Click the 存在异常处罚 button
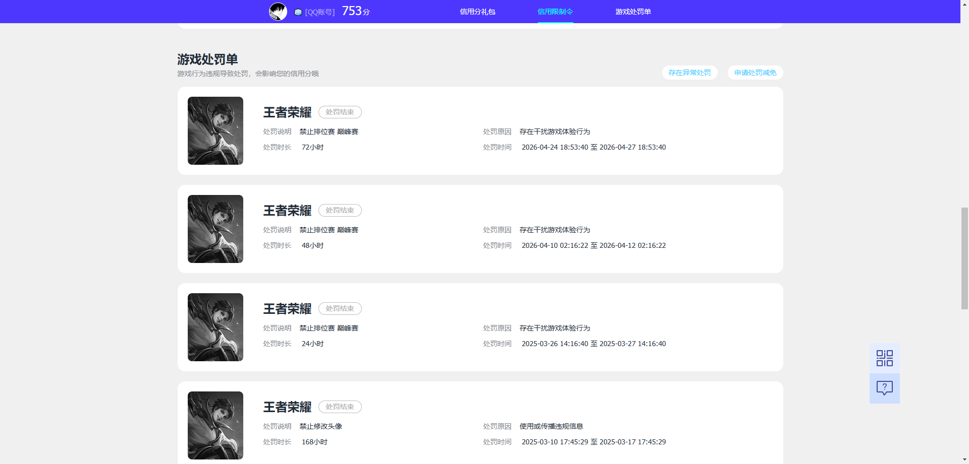The image size is (969, 464). pos(689,73)
